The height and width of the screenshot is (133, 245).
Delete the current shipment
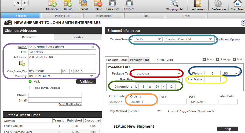98,5
